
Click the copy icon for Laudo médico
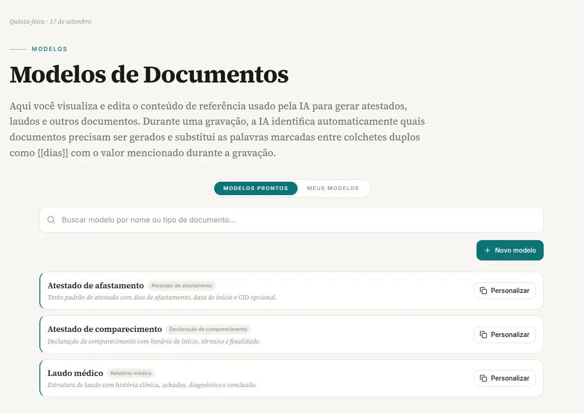pos(483,378)
